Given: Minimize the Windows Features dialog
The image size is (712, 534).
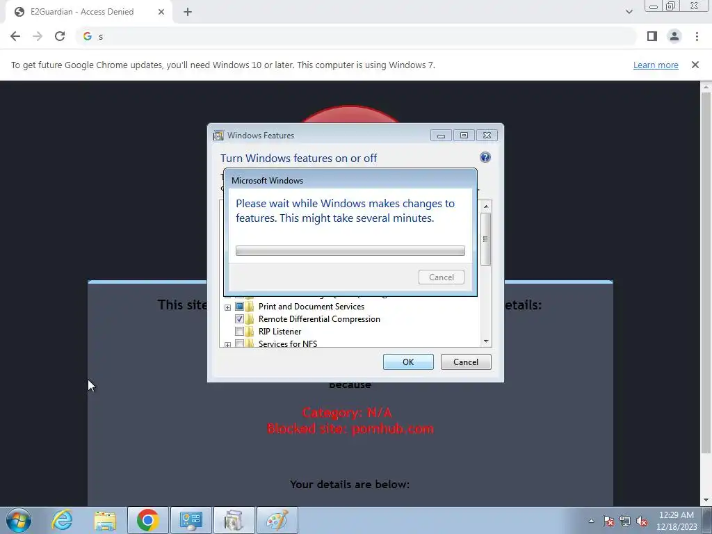Looking at the screenshot, I should 441,136.
